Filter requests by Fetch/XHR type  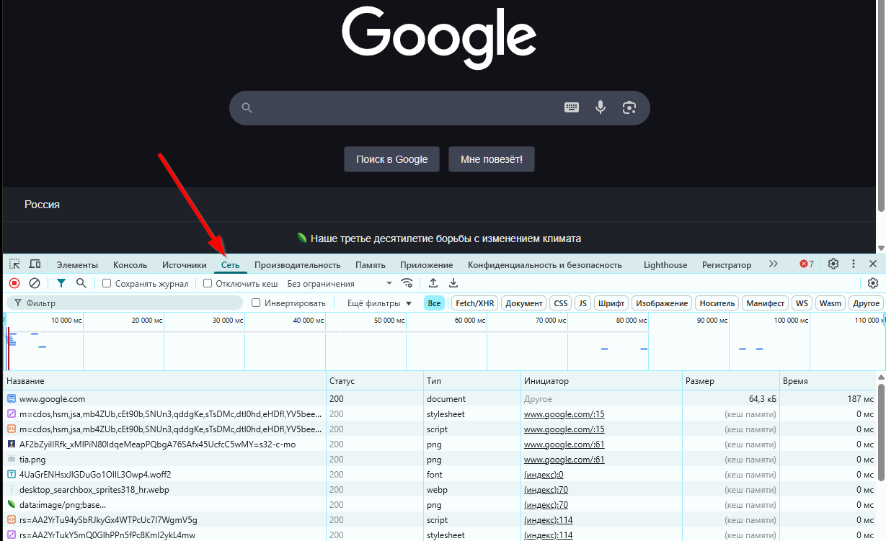click(x=475, y=303)
